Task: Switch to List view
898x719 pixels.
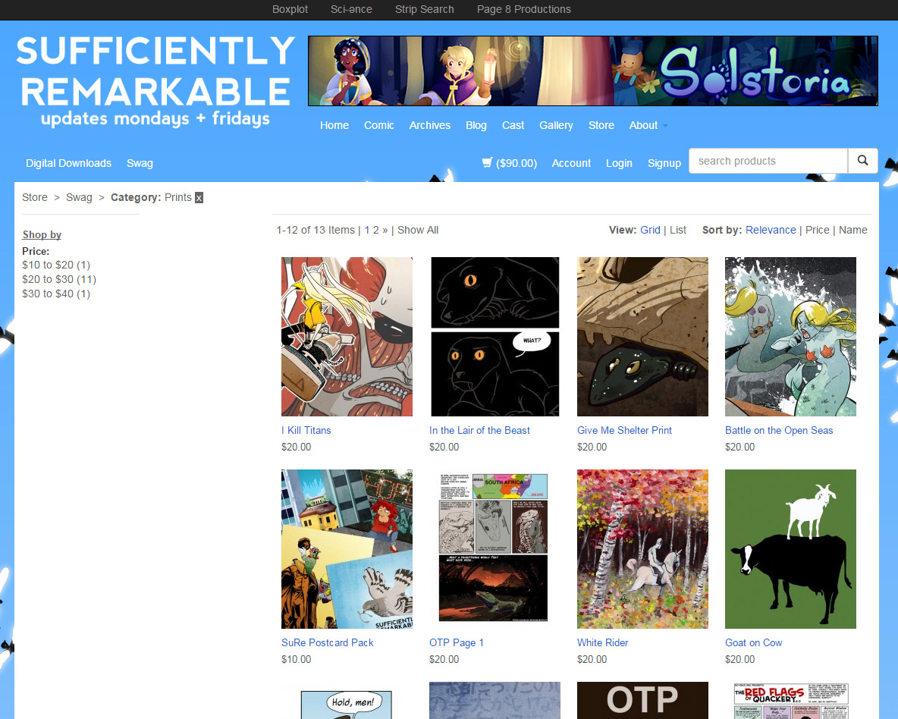Action: coord(677,230)
